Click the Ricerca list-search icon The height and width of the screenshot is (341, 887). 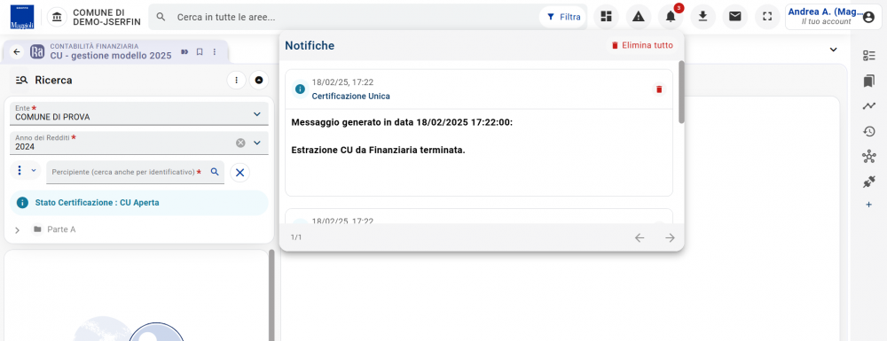click(22, 81)
